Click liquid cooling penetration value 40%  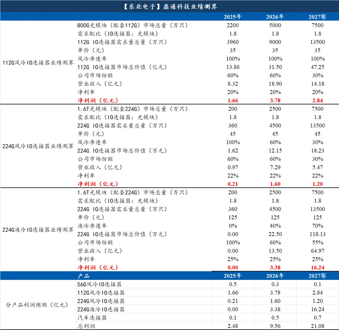click(275, 226)
